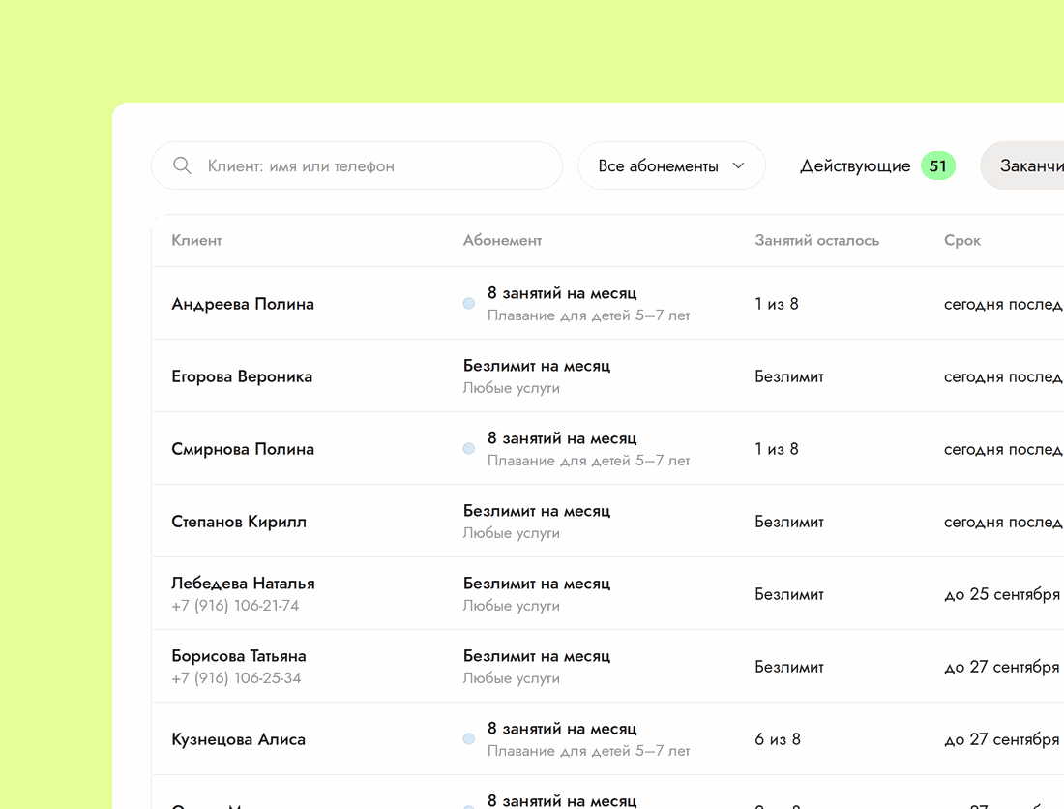Switch to the Действующие tab
Viewport: 1064px width, 809px height.
[x=855, y=165]
